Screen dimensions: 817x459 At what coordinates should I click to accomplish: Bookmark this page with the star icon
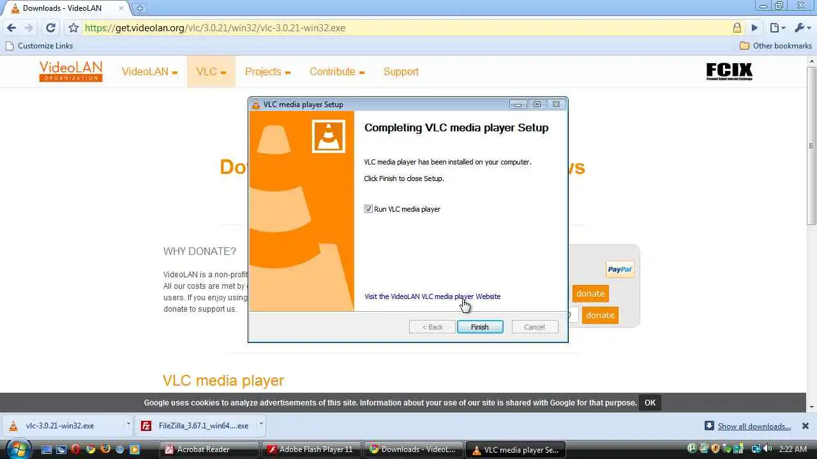[x=73, y=28]
